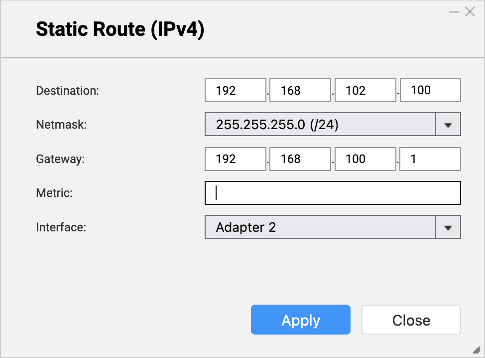Grab the resize handle at dialog corner

click(477, 350)
